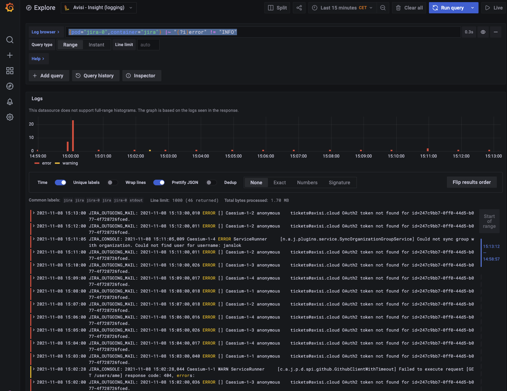Expand log row at 15:03:00
The height and width of the screenshot is (391, 507).
click(x=34, y=356)
